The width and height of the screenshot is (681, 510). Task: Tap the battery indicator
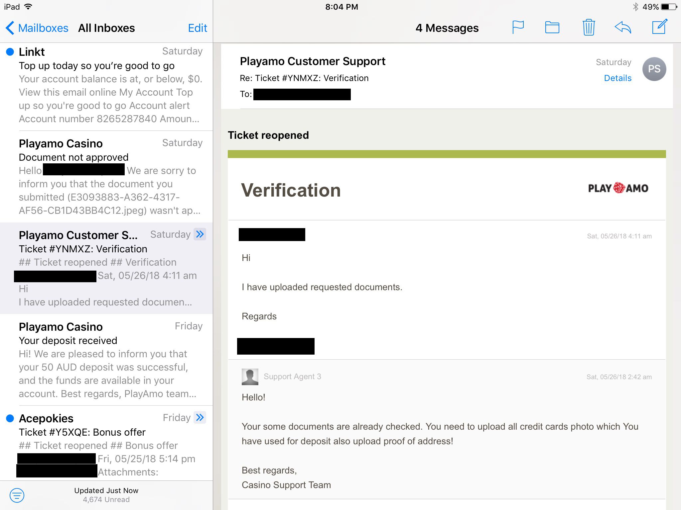(669, 7)
